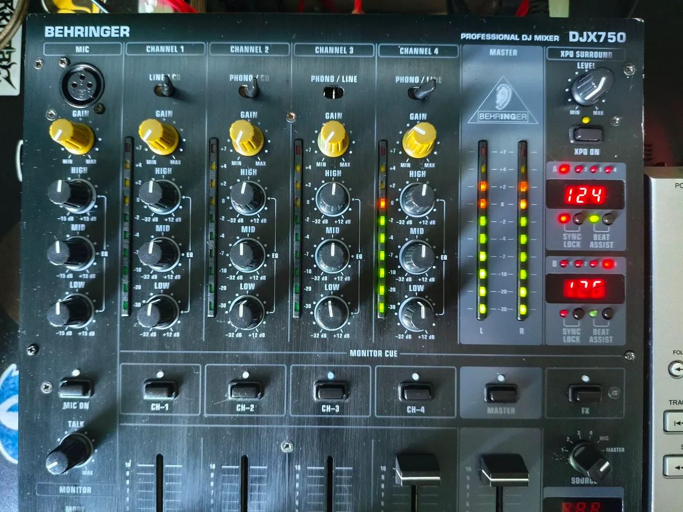Image resolution: width=683 pixels, height=512 pixels.
Task: Turn the MIC MID EQ knob
Action: [x=70, y=252]
